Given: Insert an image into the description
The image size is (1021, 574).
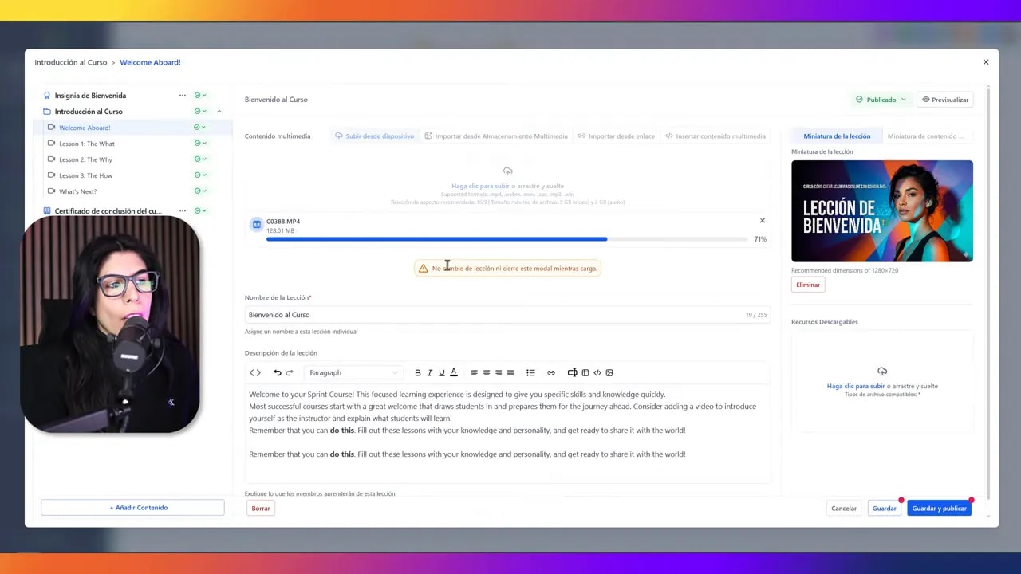Looking at the screenshot, I should (x=609, y=373).
